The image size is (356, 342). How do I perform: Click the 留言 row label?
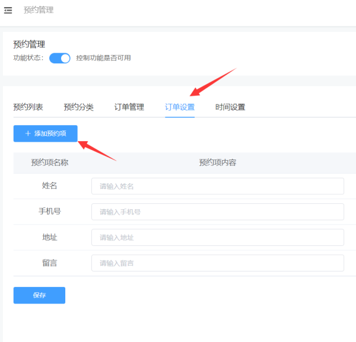coord(49,263)
